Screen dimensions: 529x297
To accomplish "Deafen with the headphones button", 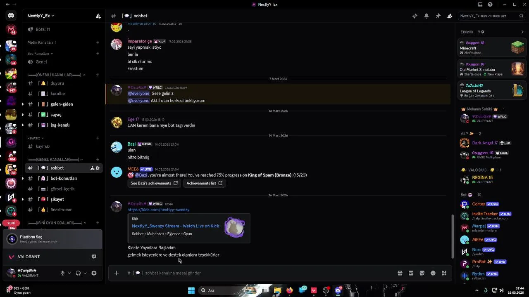I will [x=78, y=273].
